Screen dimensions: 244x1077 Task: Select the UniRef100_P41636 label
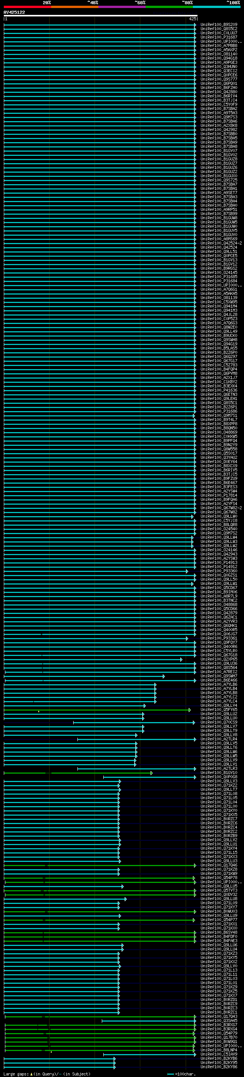pyautogui.click(x=219, y=390)
